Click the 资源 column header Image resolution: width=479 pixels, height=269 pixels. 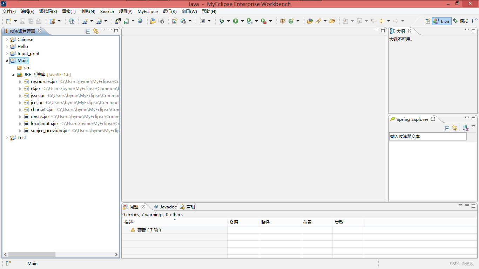point(243,222)
